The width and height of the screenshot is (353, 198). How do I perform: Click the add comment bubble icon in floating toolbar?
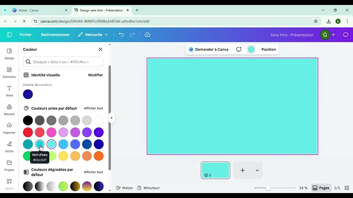pyautogui.click(x=239, y=50)
